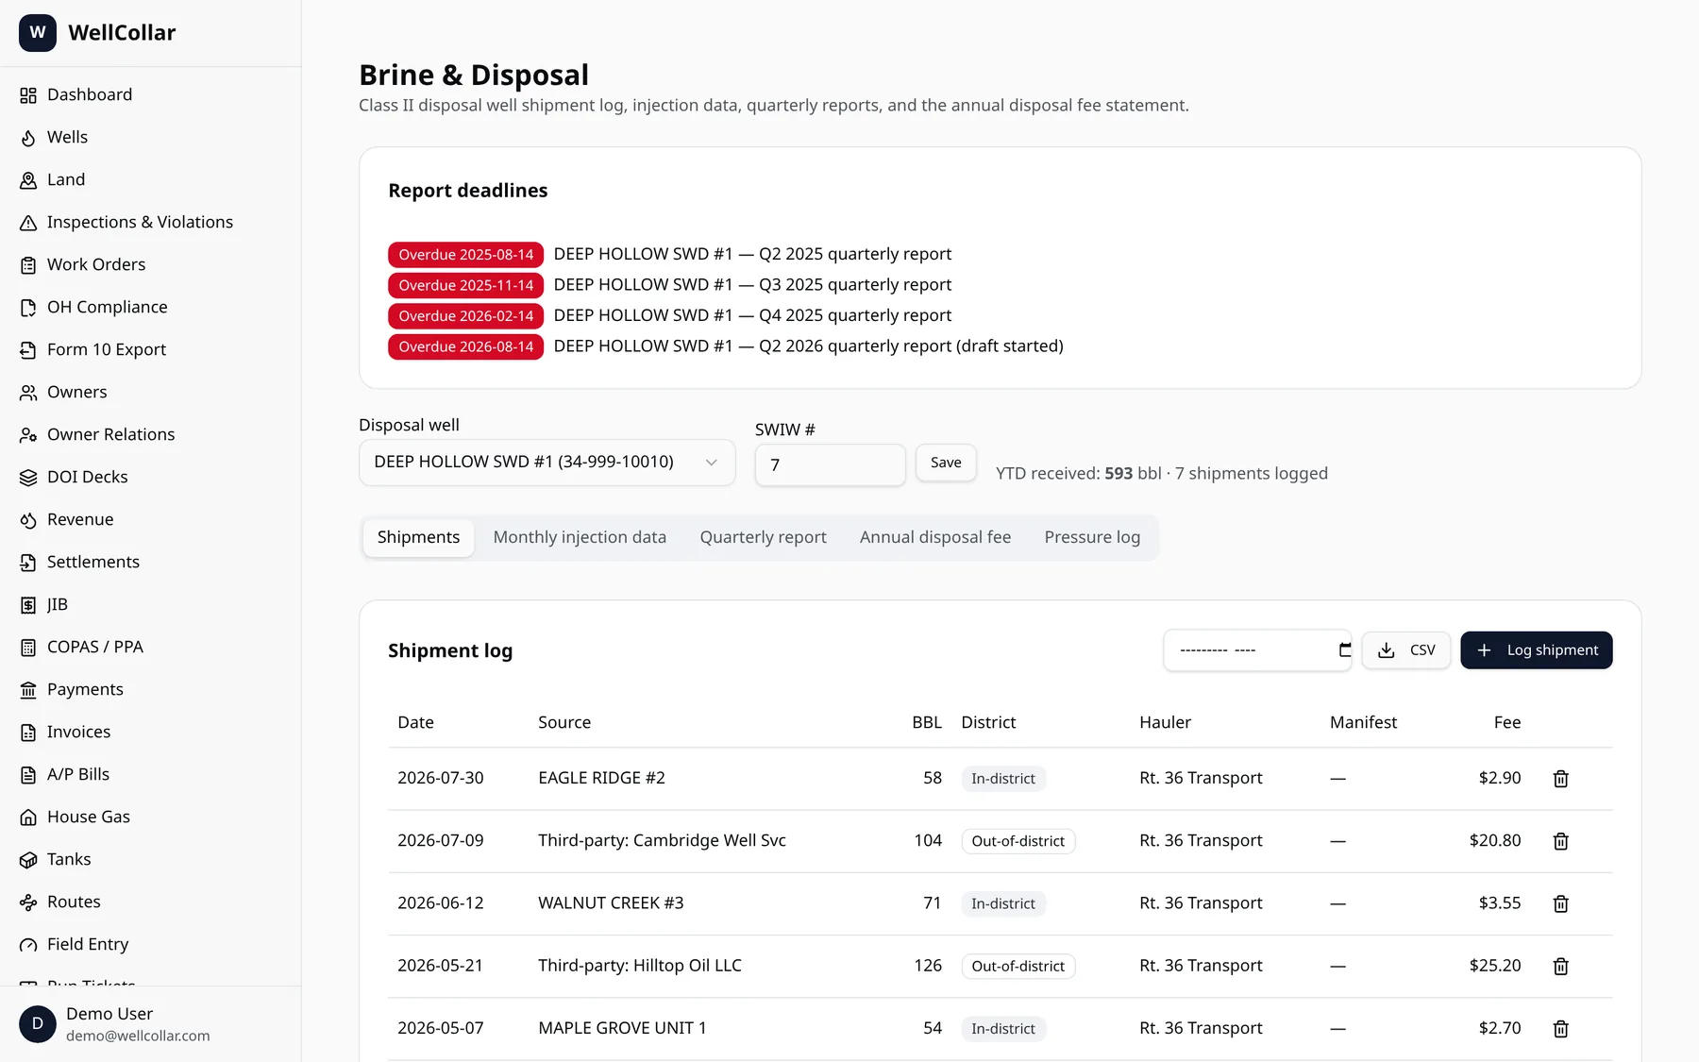
Task: Click the WellCollar logo
Action: click(38, 33)
